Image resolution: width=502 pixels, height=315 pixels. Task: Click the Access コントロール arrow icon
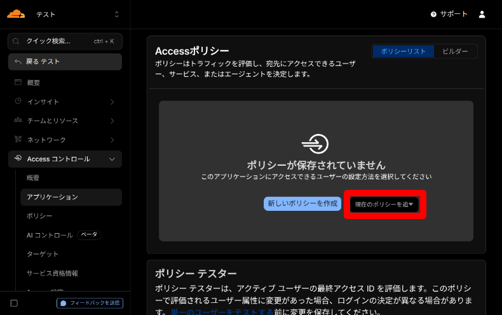pos(18,158)
